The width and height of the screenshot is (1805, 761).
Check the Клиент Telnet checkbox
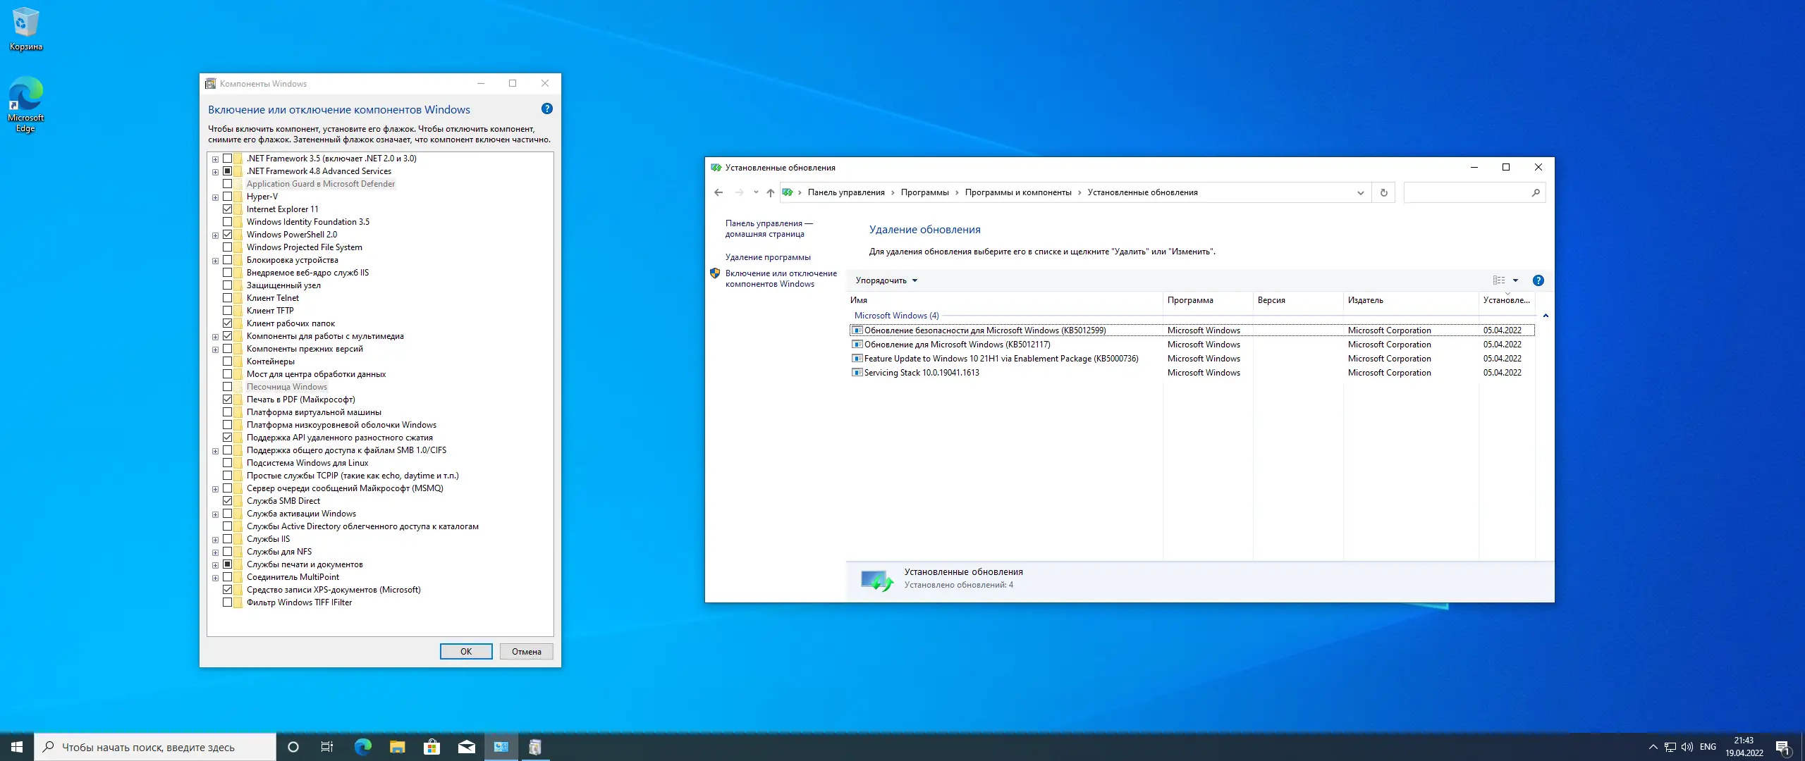click(x=228, y=298)
